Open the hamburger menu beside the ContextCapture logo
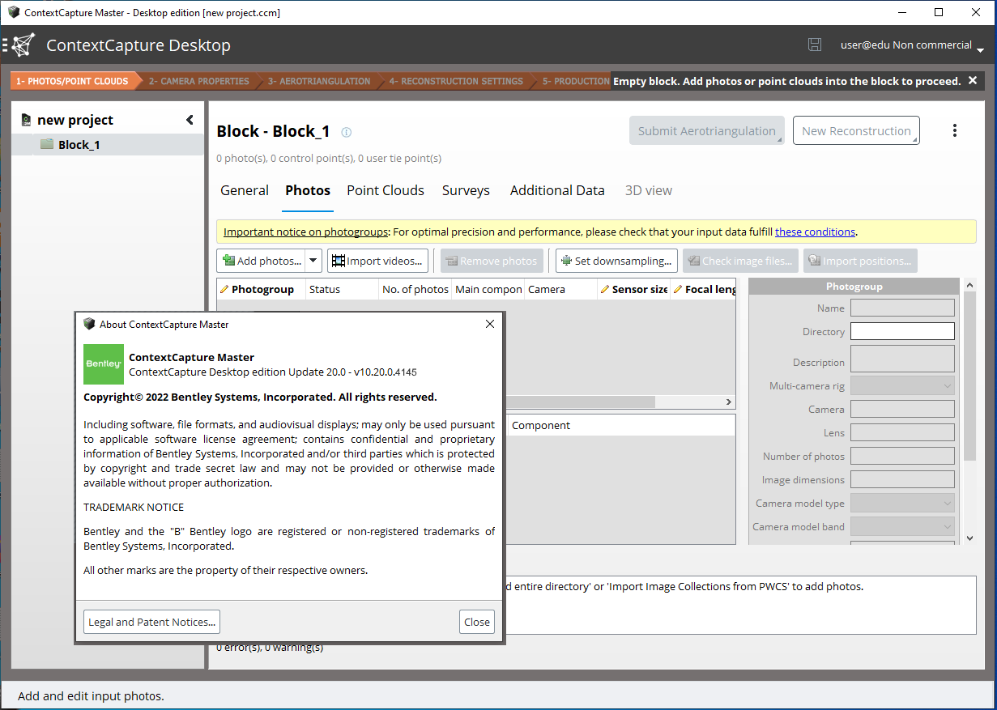This screenshot has width=997, height=710. pos(5,45)
